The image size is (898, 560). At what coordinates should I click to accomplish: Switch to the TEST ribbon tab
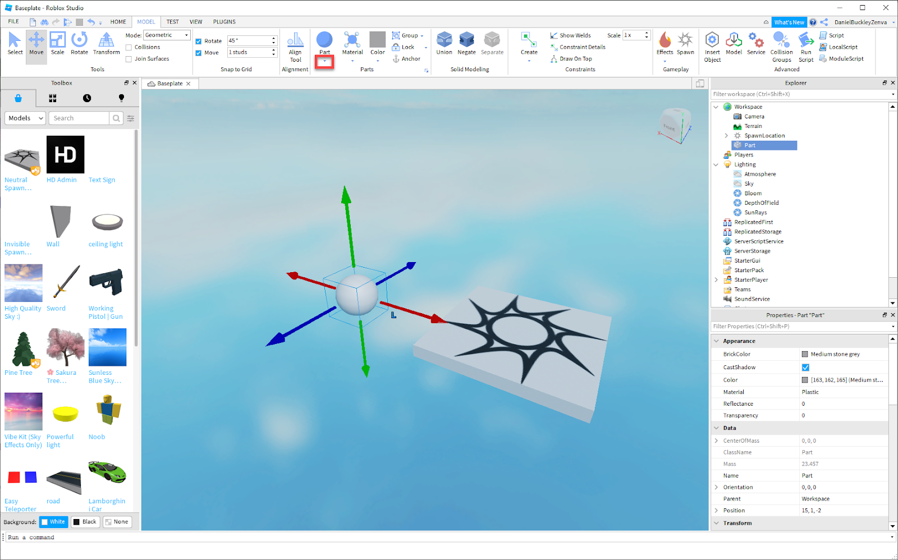[173, 22]
